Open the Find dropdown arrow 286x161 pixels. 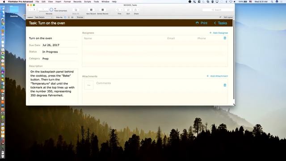122,10
